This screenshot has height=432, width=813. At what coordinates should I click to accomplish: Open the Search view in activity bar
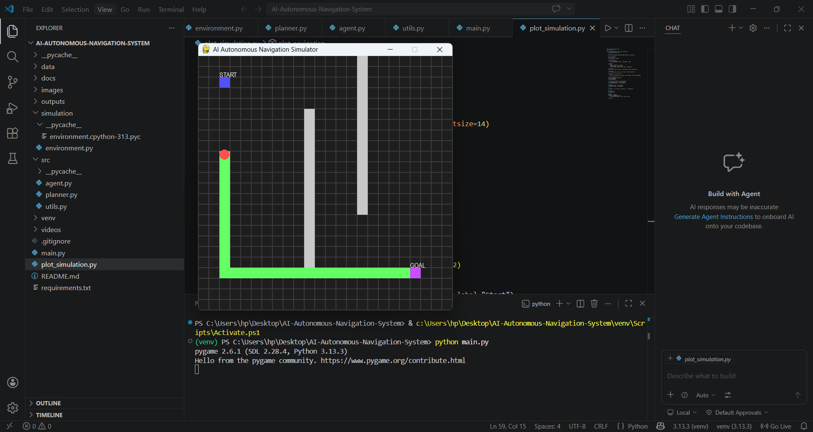pyautogui.click(x=13, y=57)
